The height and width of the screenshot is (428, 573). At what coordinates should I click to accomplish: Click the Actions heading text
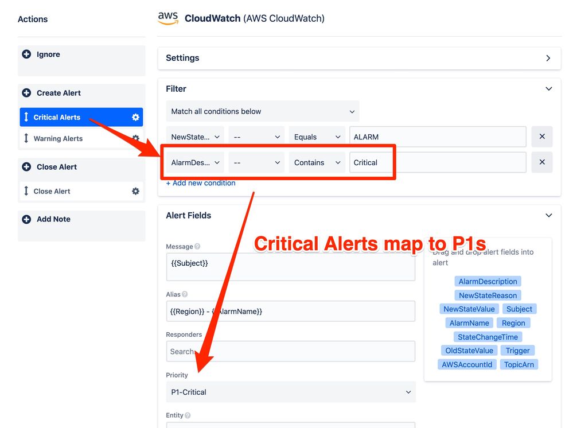33,19
